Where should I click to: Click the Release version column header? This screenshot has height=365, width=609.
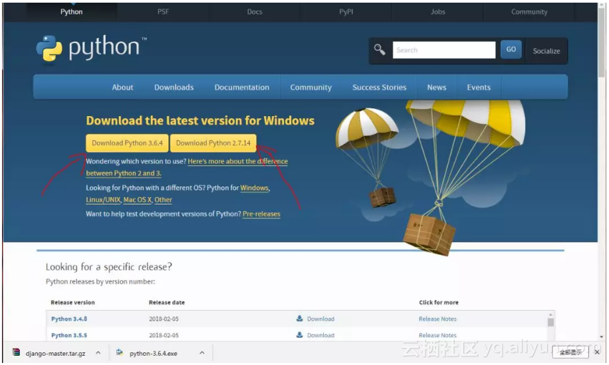(x=72, y=302)
